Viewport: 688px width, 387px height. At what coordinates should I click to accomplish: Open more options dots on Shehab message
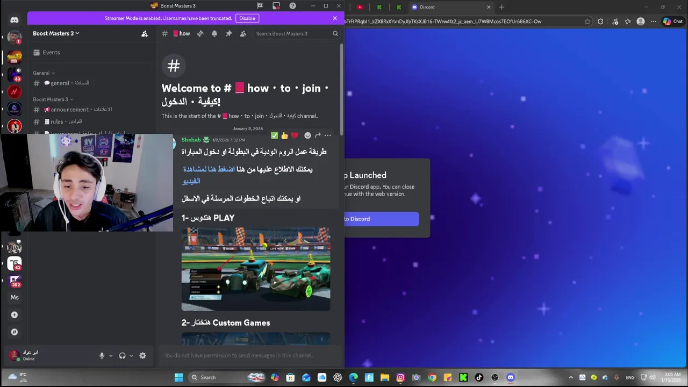pyautogui.click(x=327, y=135)
